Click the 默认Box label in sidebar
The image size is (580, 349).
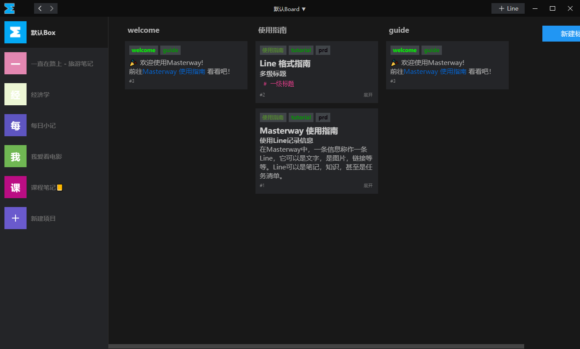[43, 33]
